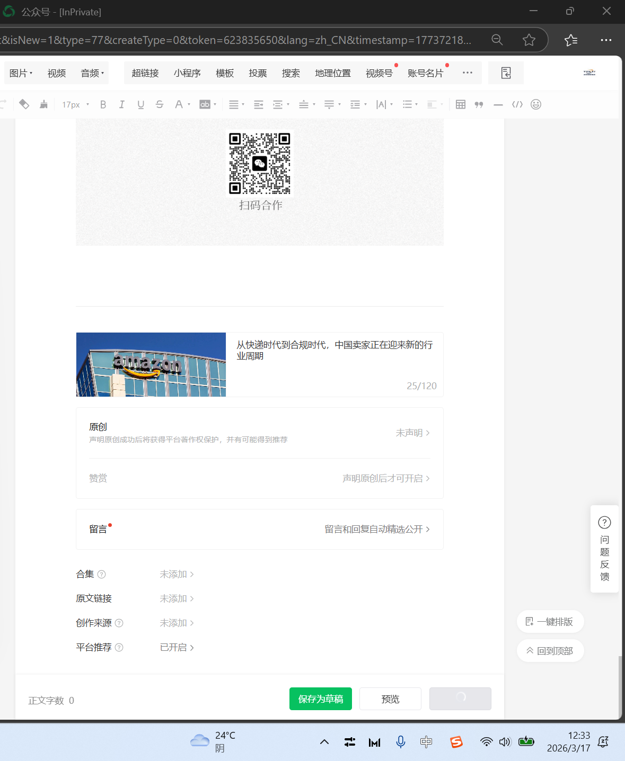Add a 合集 (未添加)
This screenshot has height=761, width=625.
(x=177, y=574)
